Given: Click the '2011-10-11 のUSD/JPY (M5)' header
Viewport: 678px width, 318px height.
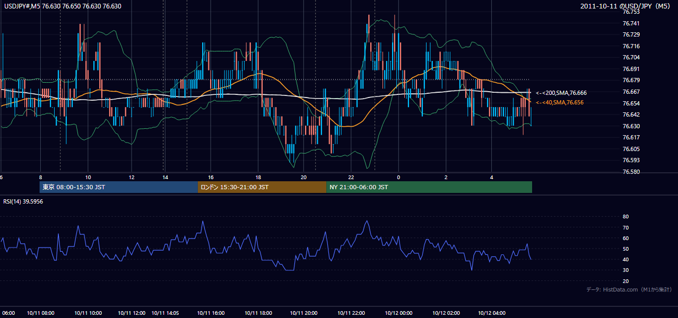Looking at the screenshot, I should (627, 6).
